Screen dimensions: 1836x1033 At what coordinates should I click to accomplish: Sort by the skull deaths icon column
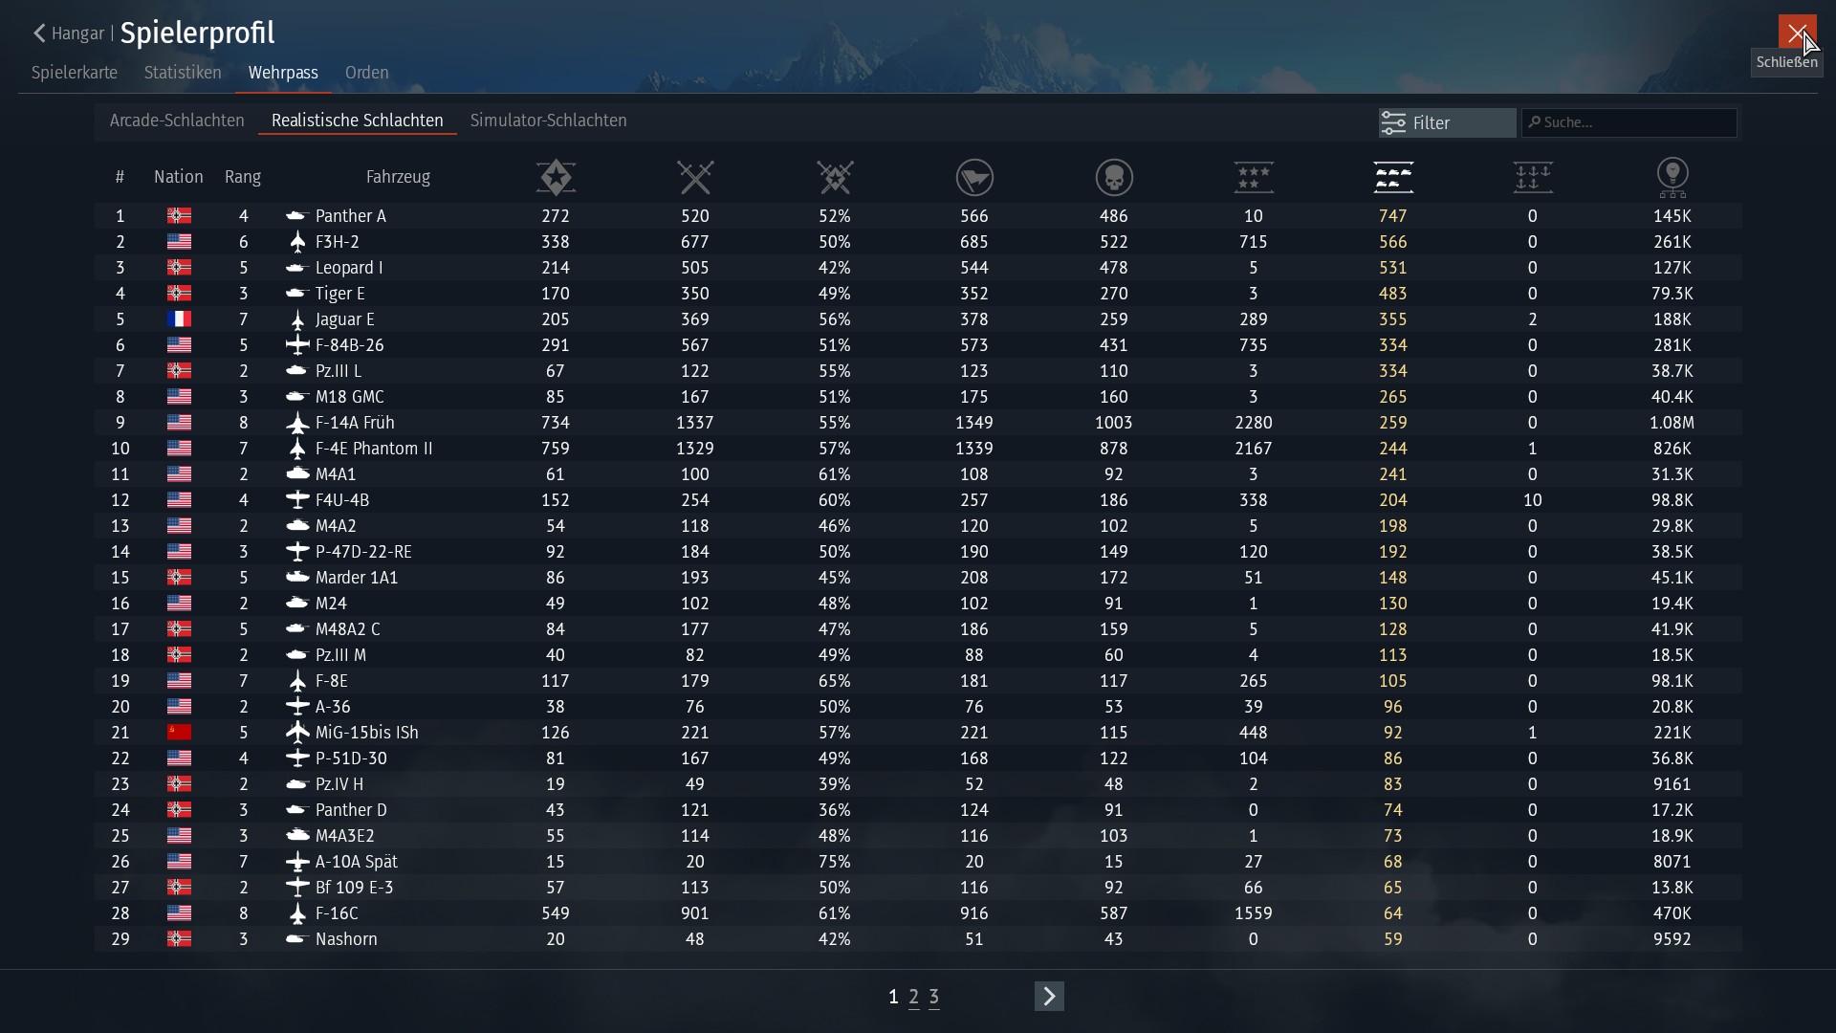[1114, 177]
